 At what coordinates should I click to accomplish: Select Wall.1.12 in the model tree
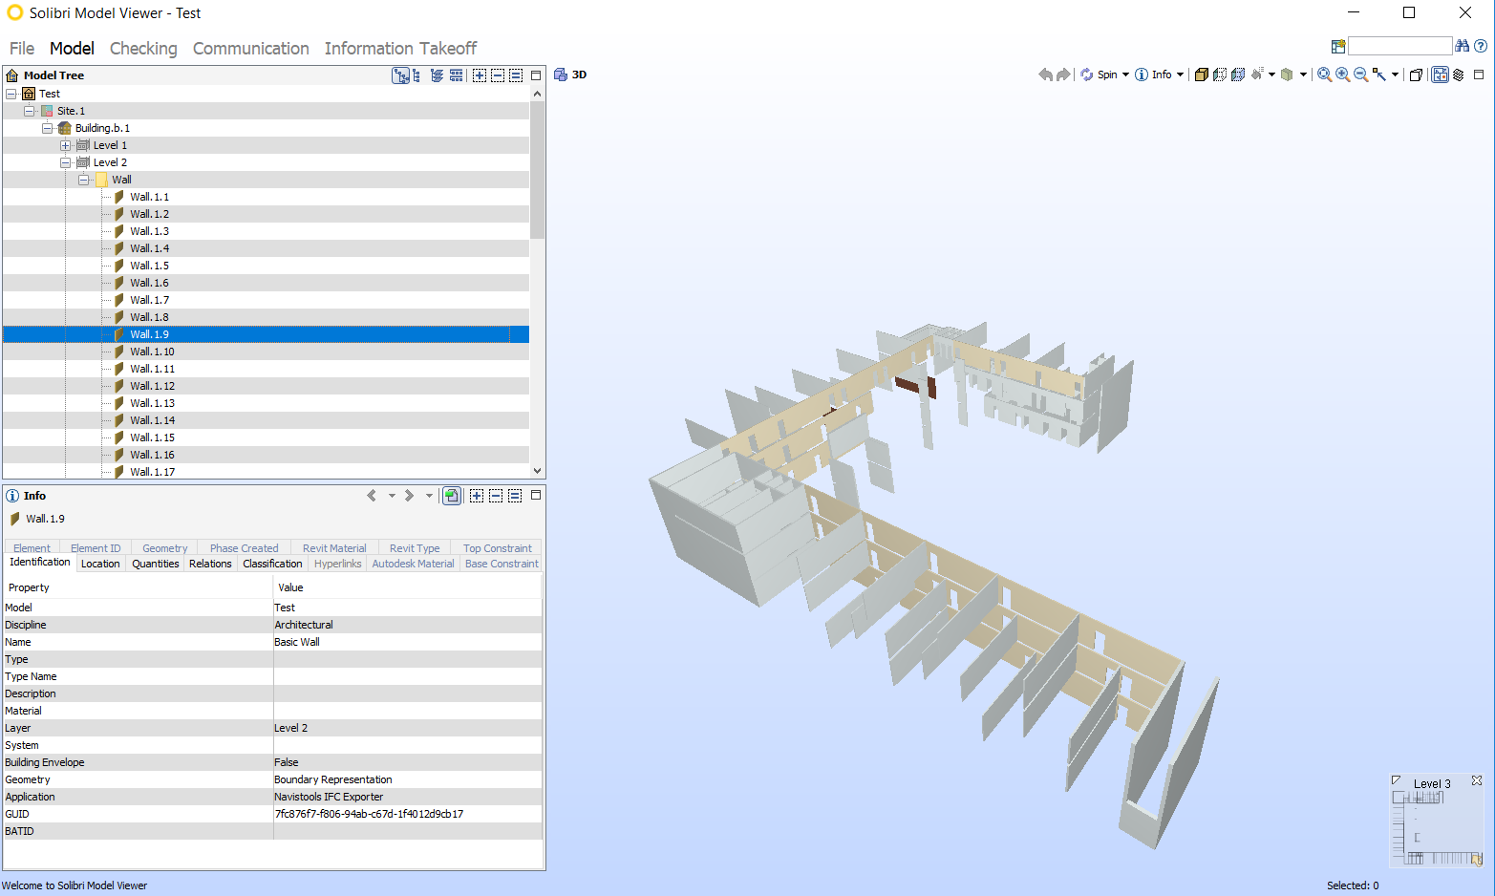(x=151, y=385)
